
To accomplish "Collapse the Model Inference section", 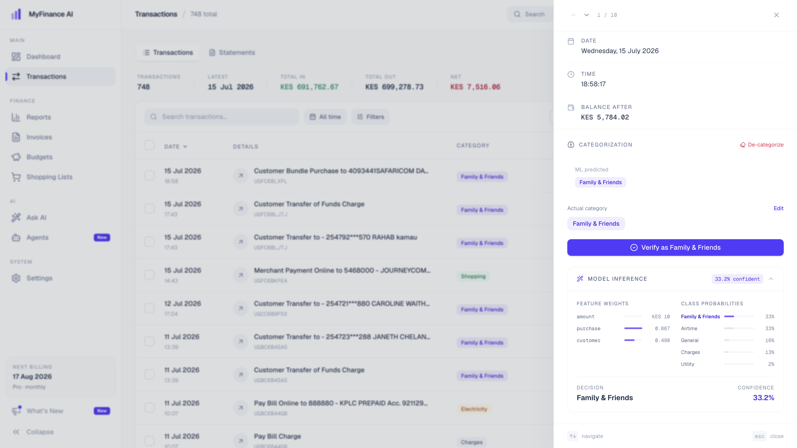I will [x=771, y=278].
